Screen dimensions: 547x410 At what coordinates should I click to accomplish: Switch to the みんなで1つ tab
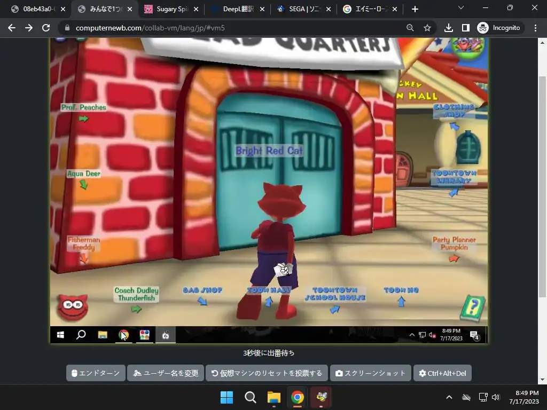tap(105, 9)
